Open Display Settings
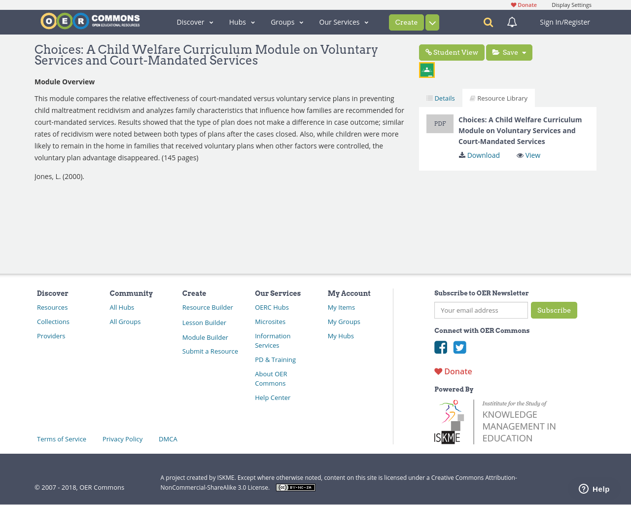This screenshot has width=631, height=505. pos(571,4)
